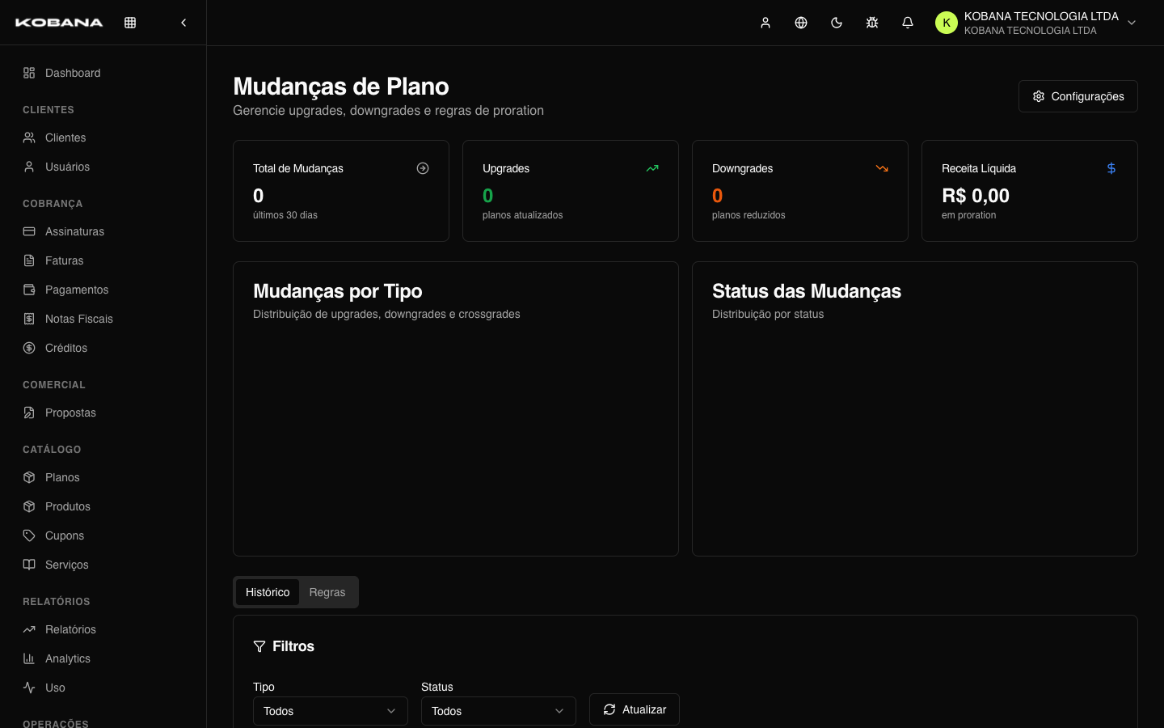
Task: Open notifications with the bell icon
Action: pos(908,23)
